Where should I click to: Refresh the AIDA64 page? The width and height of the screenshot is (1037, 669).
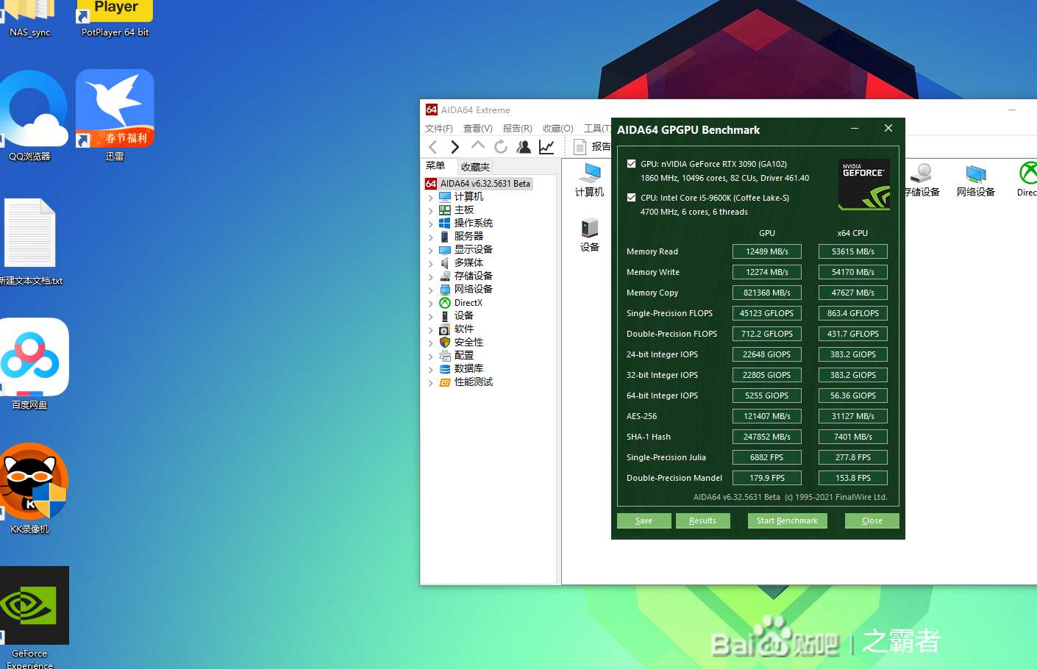point(501,147)
